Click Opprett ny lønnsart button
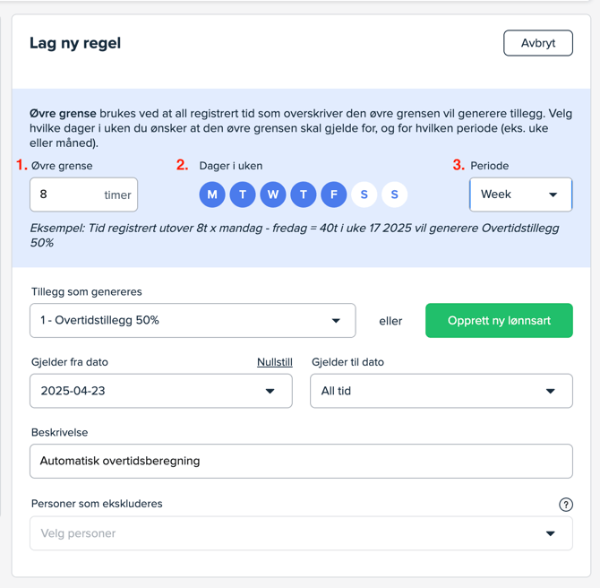The image size is (600, 588). (499, 321)
